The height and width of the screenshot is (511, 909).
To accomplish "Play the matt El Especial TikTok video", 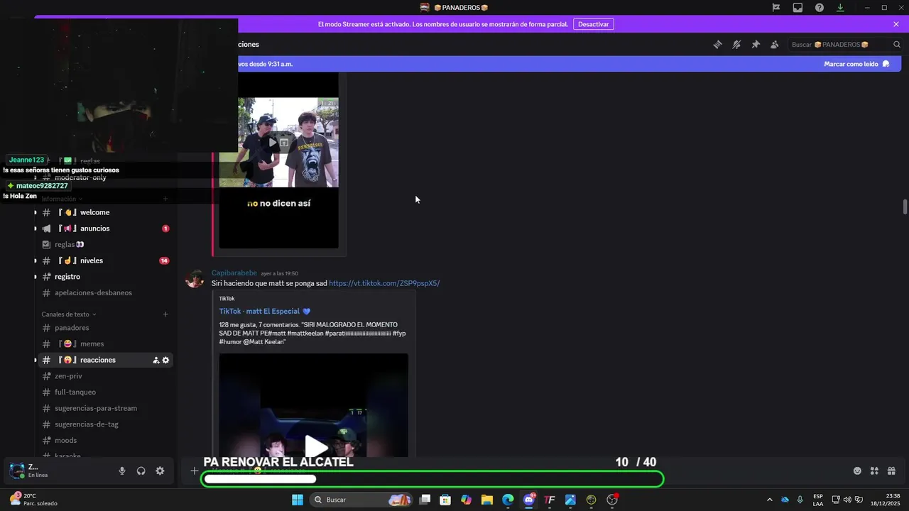I will [x=316, y=446].
